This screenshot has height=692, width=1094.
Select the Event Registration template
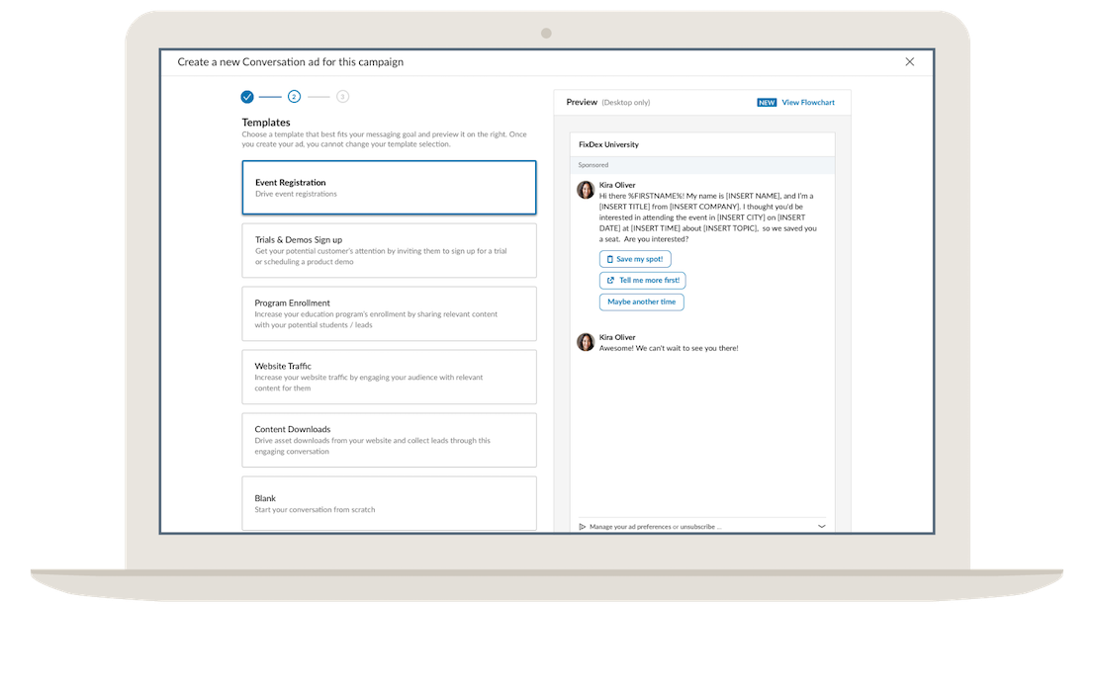coord(389,188)
